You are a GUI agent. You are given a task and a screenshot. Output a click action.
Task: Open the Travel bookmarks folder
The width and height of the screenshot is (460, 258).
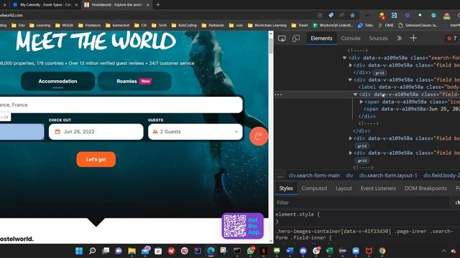[300, 26]
